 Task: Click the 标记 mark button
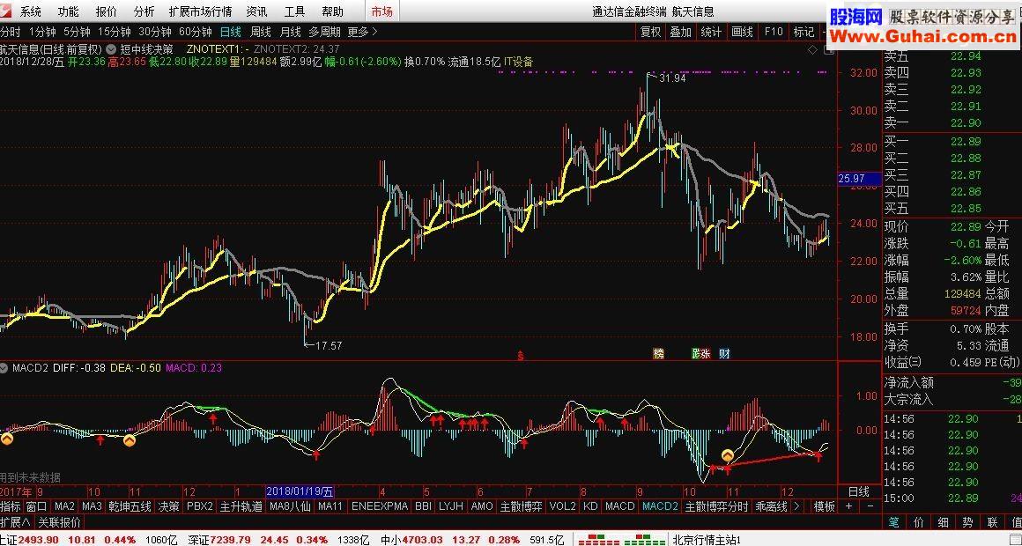[x=803, y=32]
